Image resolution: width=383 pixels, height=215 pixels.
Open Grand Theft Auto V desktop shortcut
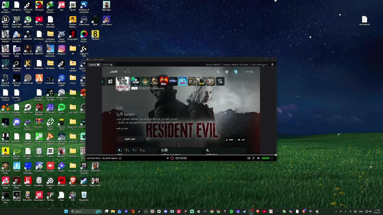(x=17, y=21)
